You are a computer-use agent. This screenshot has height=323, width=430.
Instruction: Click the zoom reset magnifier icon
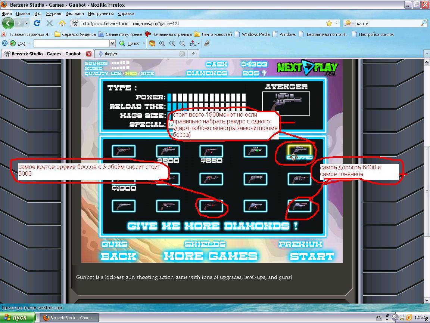pyautogui.click(x=172, y=43)
